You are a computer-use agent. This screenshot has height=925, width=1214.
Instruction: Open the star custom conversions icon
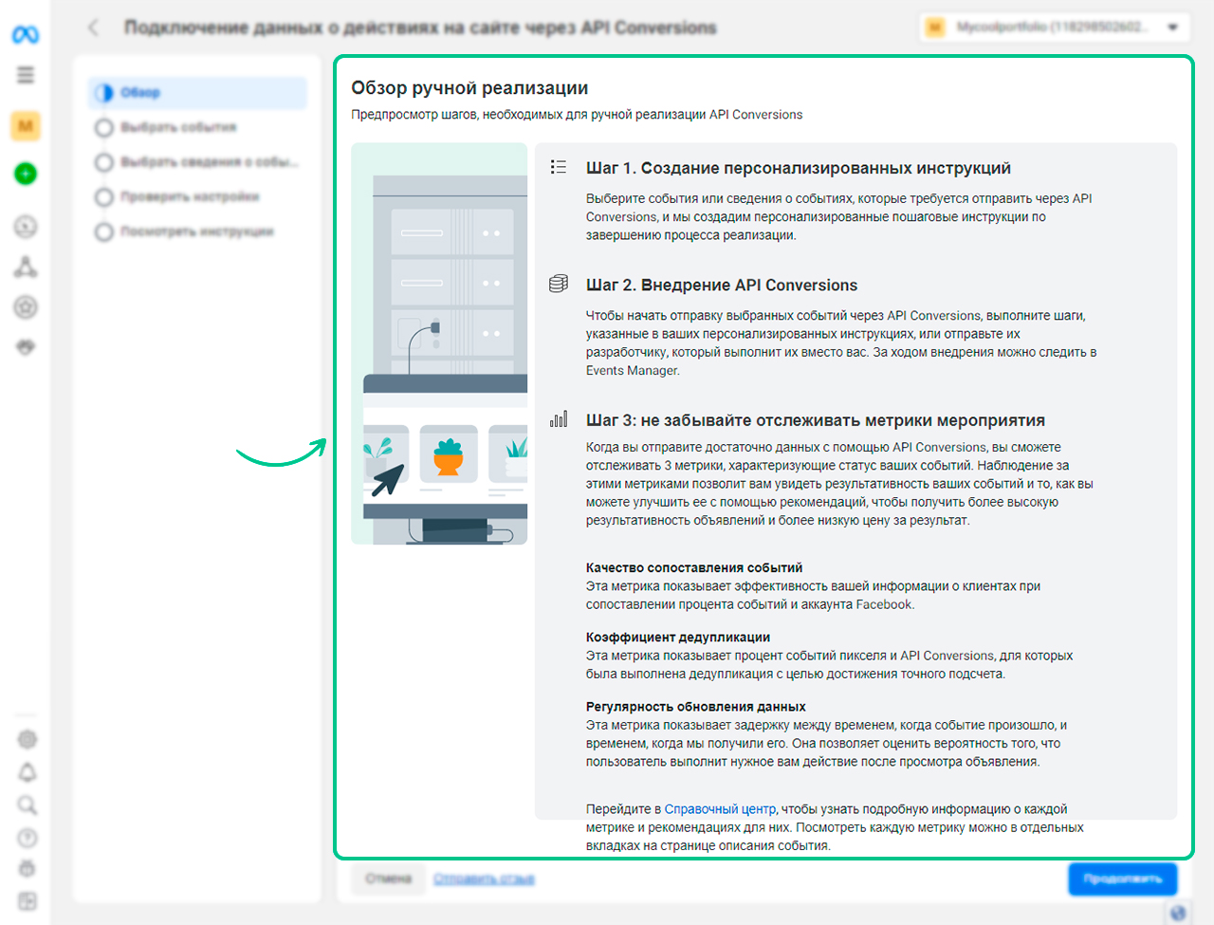click(x=26, y=307)
